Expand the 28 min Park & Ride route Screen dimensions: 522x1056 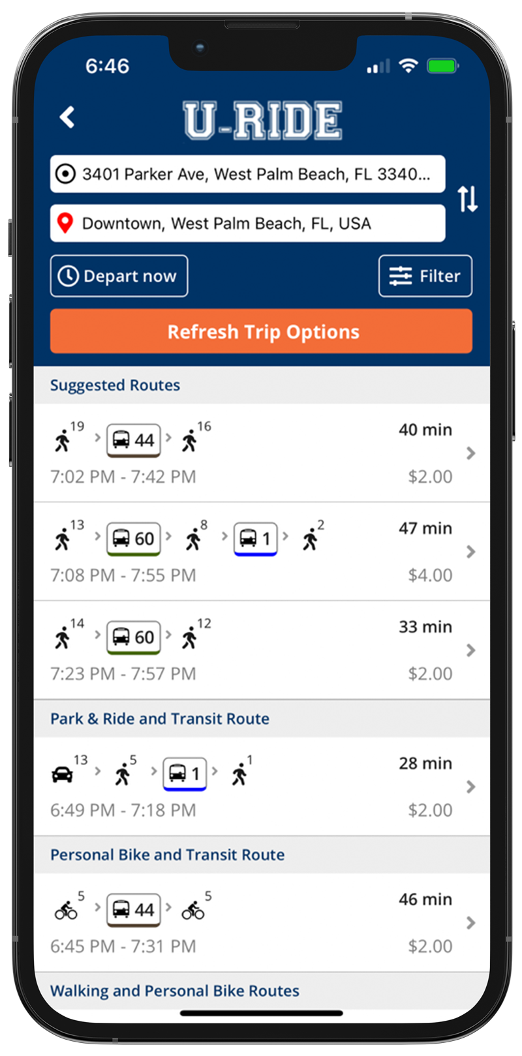click(471, 787)
